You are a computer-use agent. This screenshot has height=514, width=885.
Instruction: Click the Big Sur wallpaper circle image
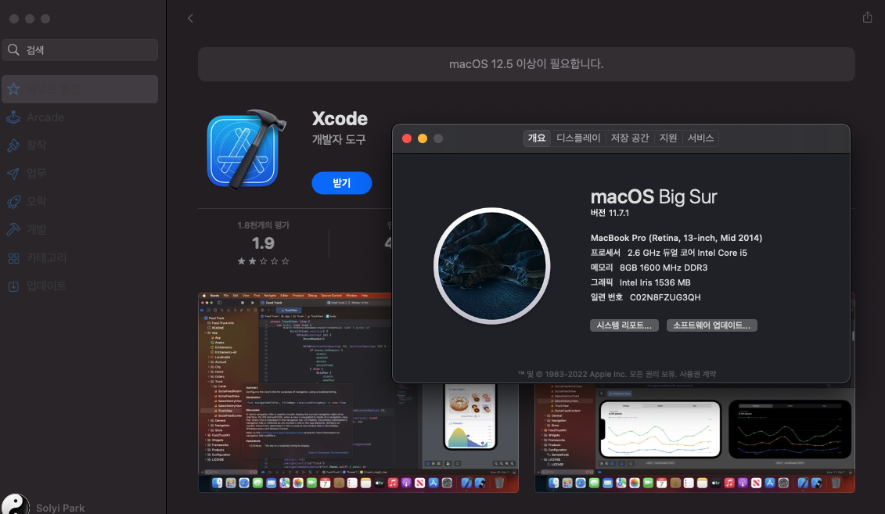[491, 266]
